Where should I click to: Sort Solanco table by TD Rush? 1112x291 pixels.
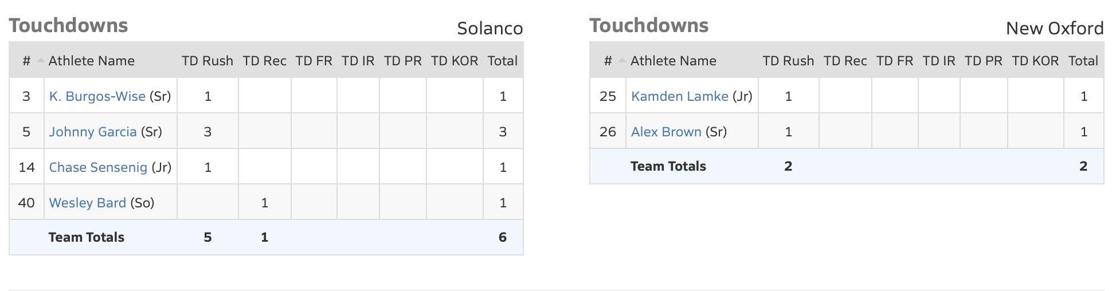207,61
